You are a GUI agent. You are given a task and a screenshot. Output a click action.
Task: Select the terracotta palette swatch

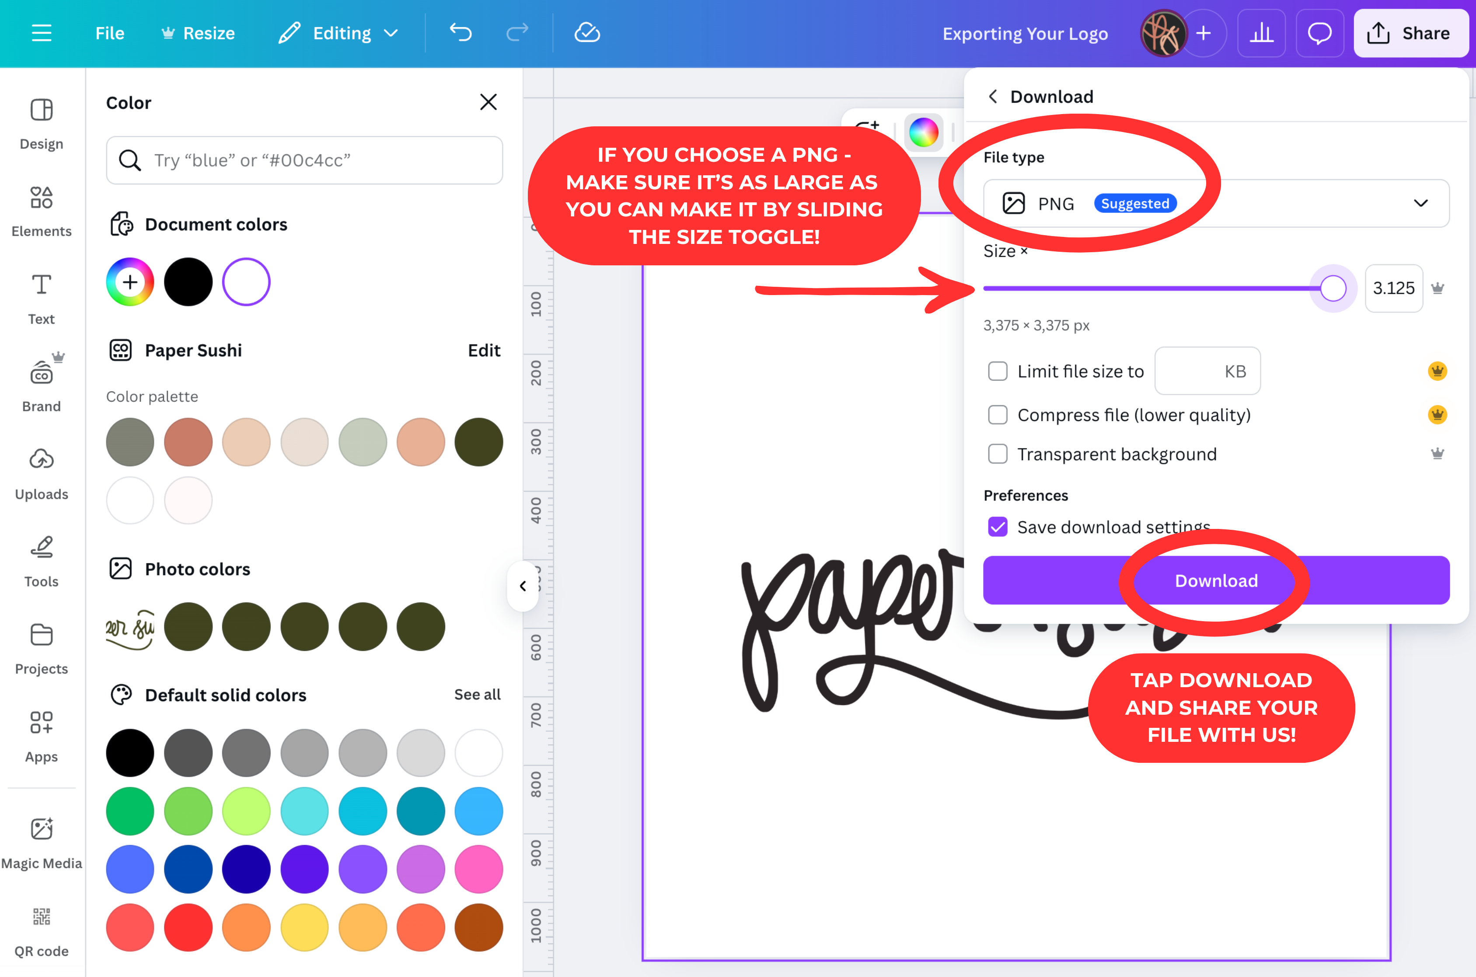[188, 442]
